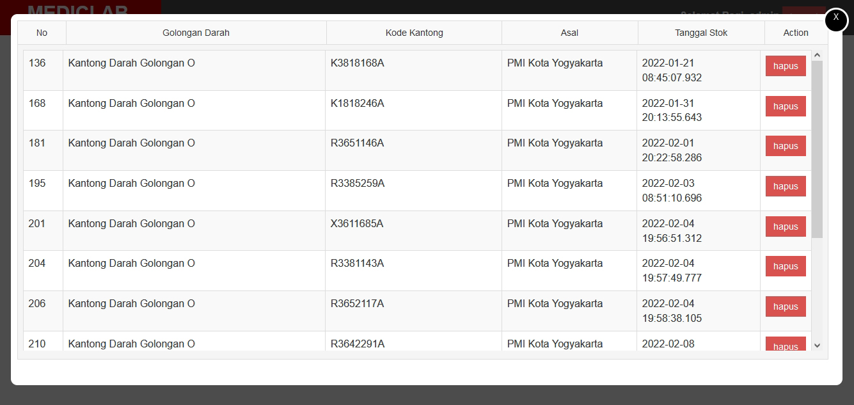Screen dimensions: 854x405
Task: Click the Asal column header
Action: coord(569,33)
